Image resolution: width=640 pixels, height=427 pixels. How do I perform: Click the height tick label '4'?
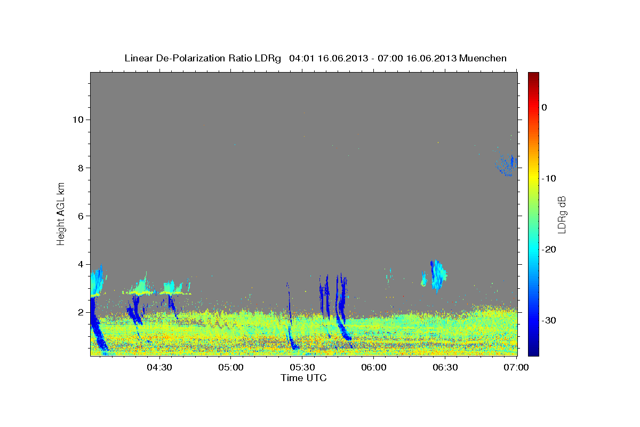coord(81,264)
